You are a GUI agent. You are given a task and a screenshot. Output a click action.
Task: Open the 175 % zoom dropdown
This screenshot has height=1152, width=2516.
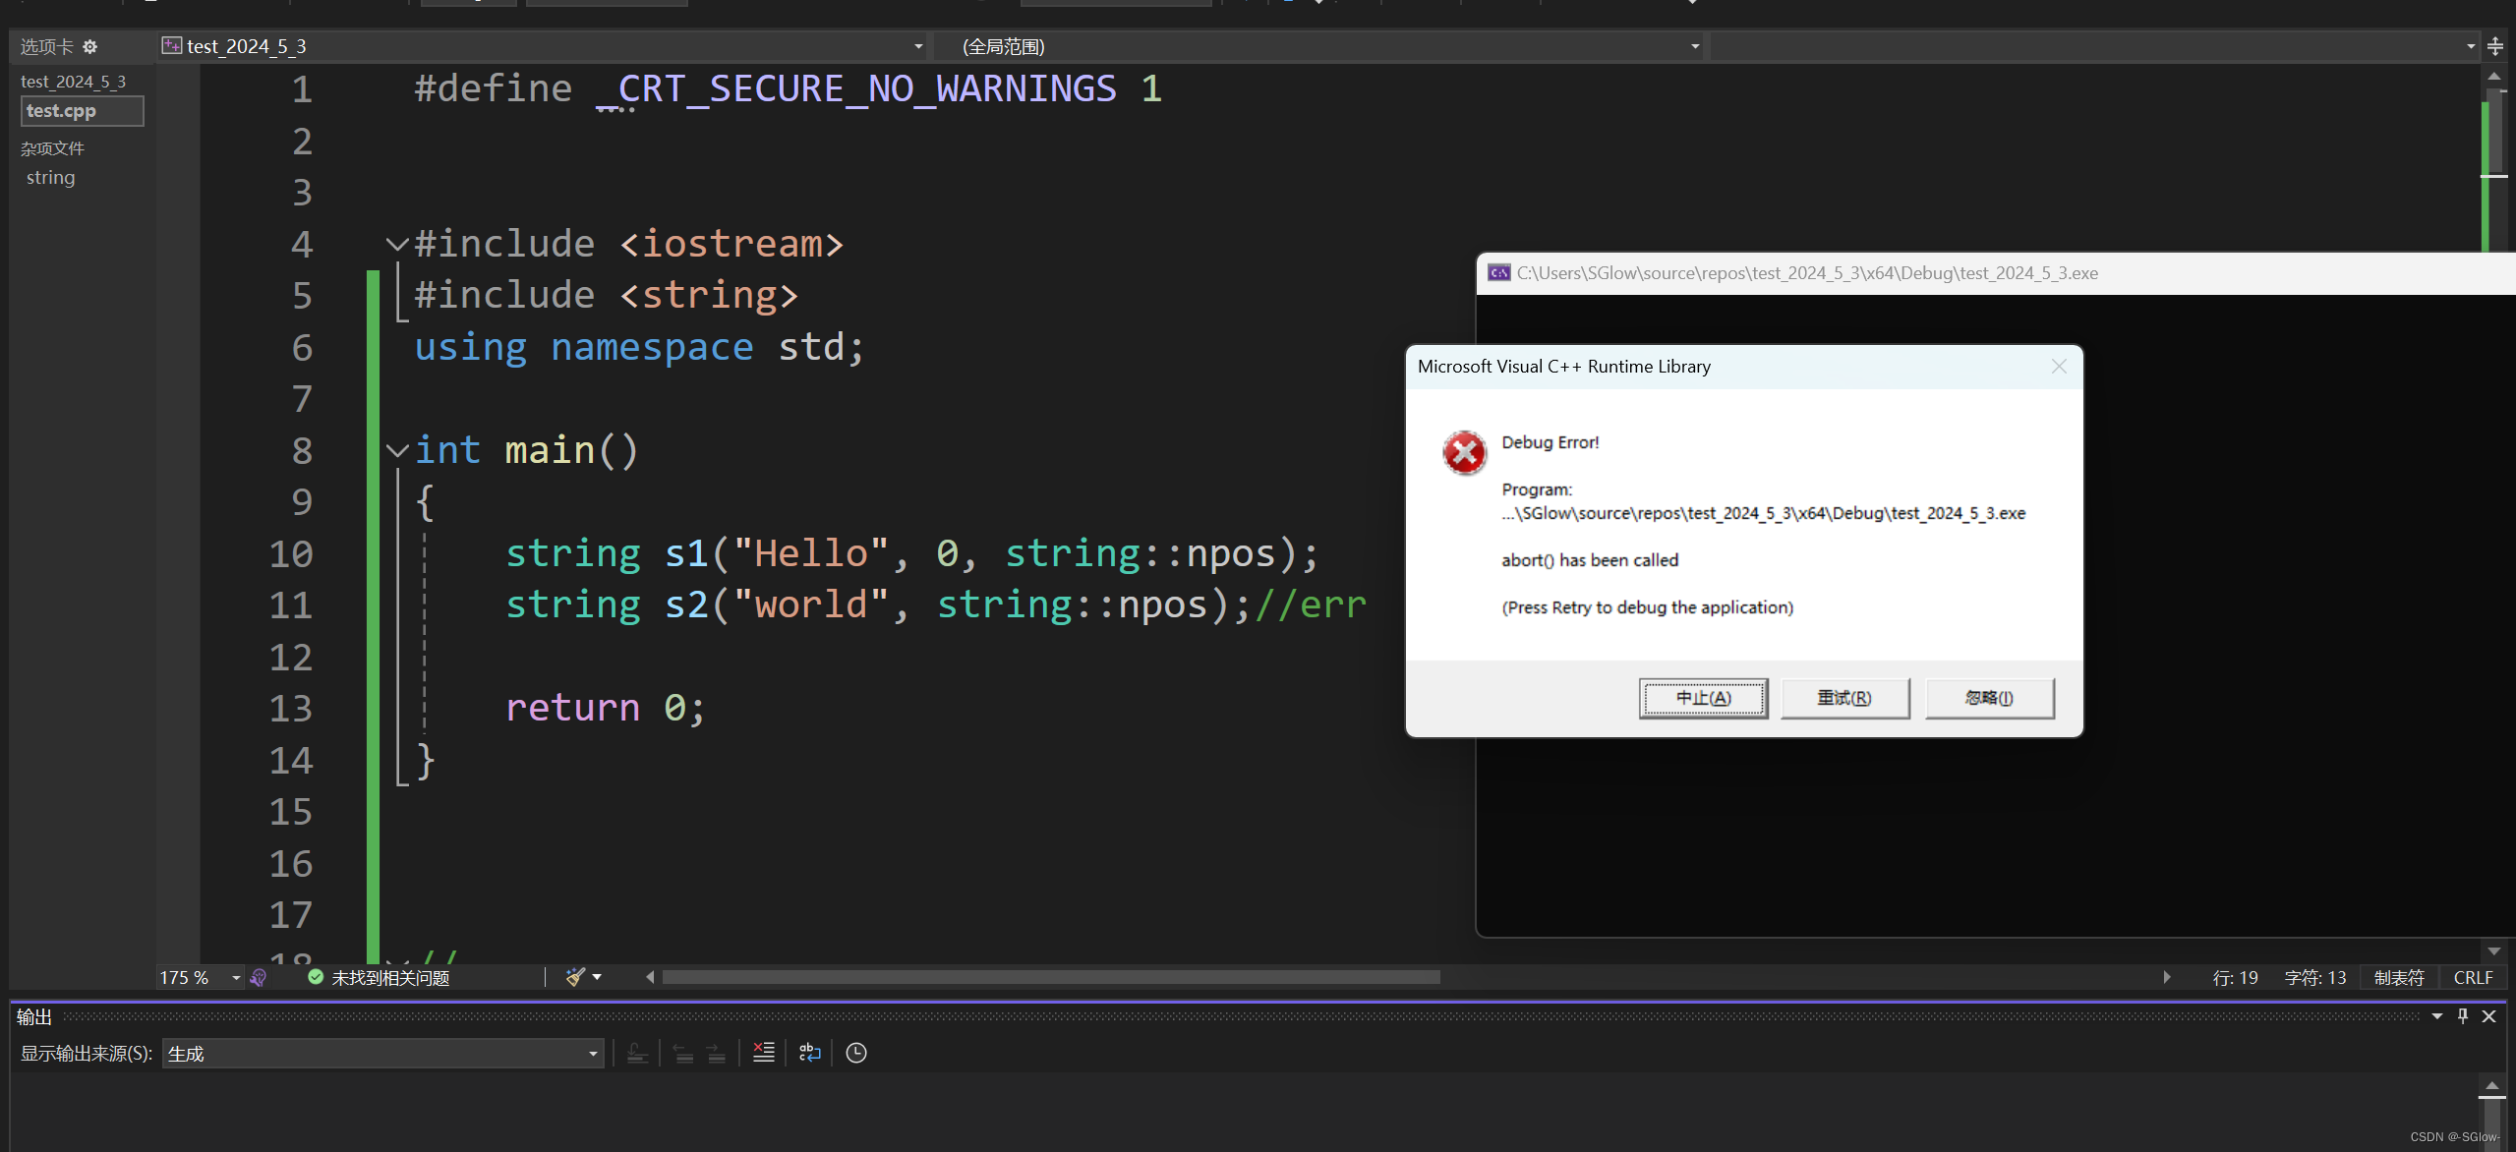point(236,977)
